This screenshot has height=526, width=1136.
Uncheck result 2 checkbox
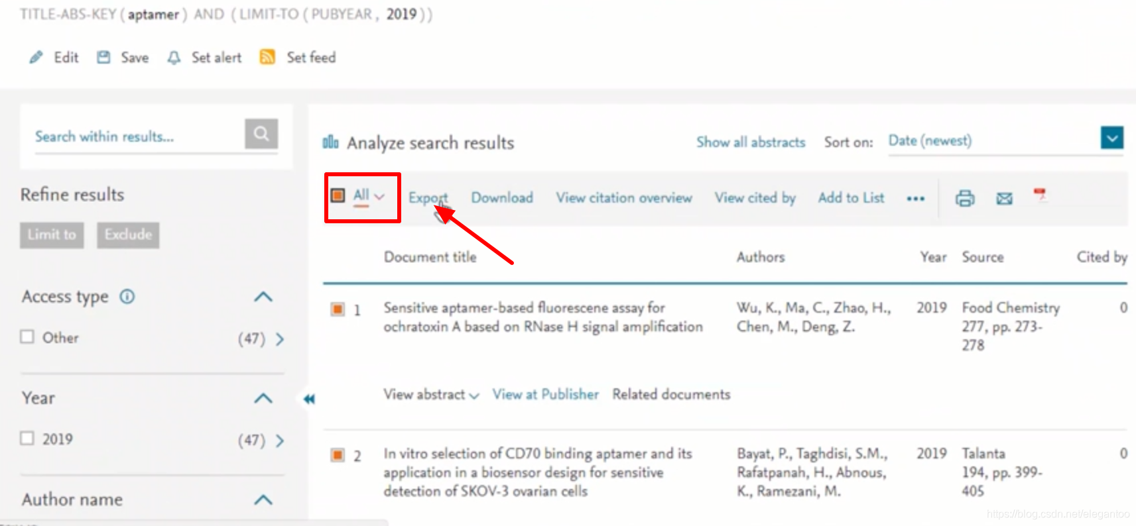[x=338, y=455]
